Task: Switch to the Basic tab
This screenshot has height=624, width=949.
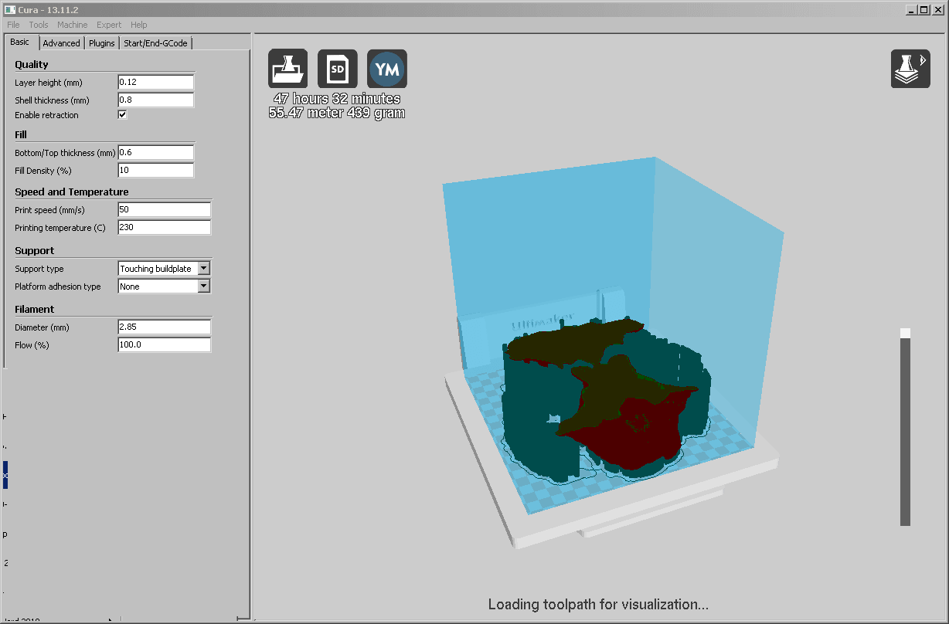Action: coord(20,42)
